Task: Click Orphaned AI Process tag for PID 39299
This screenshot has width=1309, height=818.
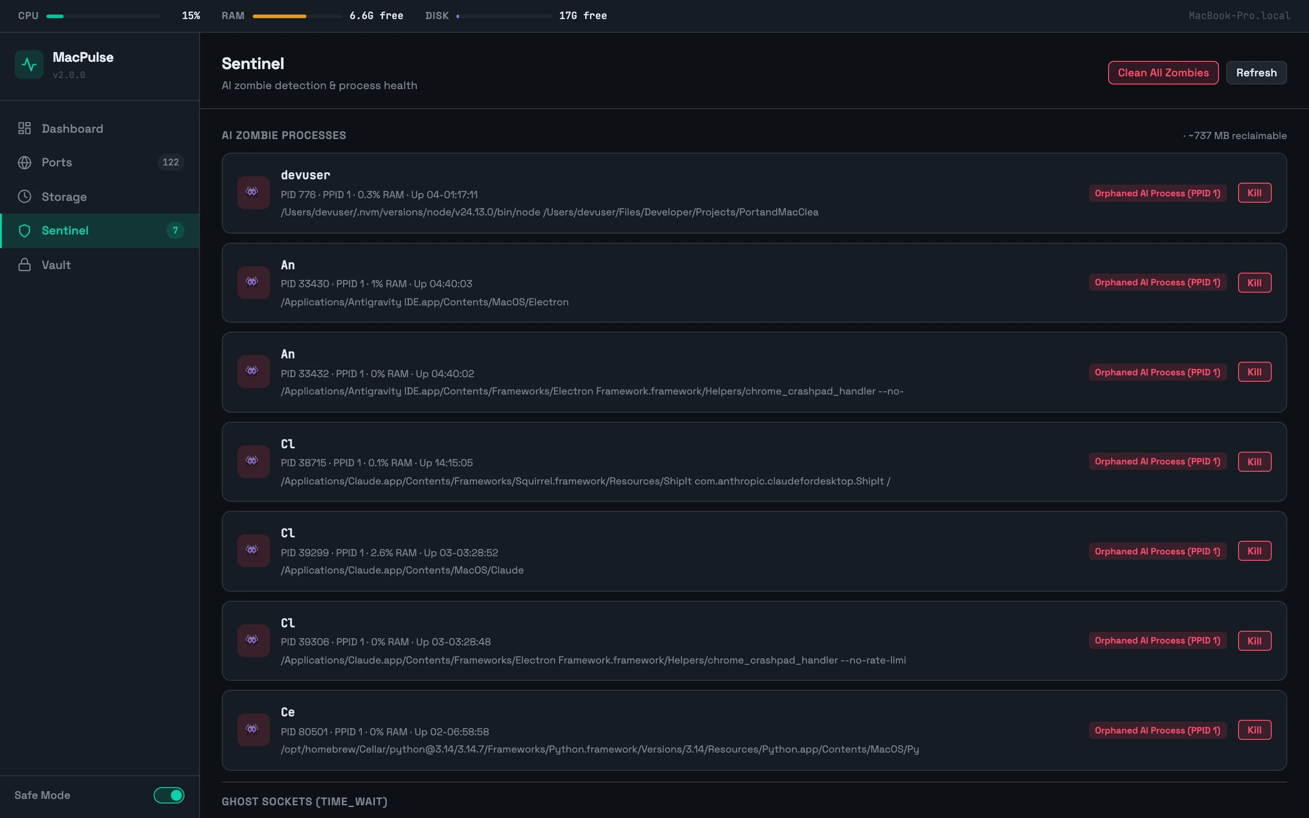Action: tap(1158, 551)
